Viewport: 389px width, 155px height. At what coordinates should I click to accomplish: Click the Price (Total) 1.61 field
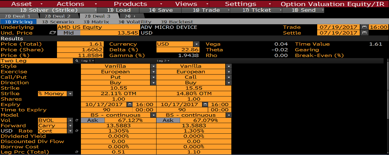click(80, 44)
